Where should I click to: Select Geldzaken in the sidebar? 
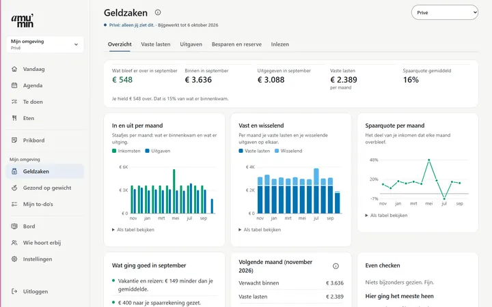tap(45, 171)
